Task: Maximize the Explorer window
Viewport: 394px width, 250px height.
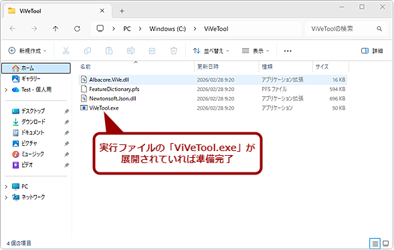Action: [362, 7]
